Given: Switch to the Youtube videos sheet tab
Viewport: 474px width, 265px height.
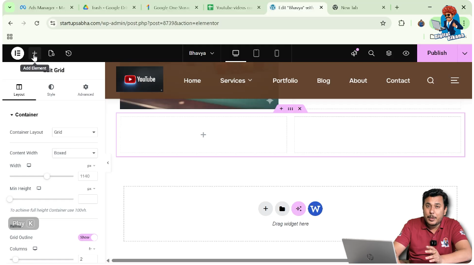Looking at the screenshot, I should point(234,8).
